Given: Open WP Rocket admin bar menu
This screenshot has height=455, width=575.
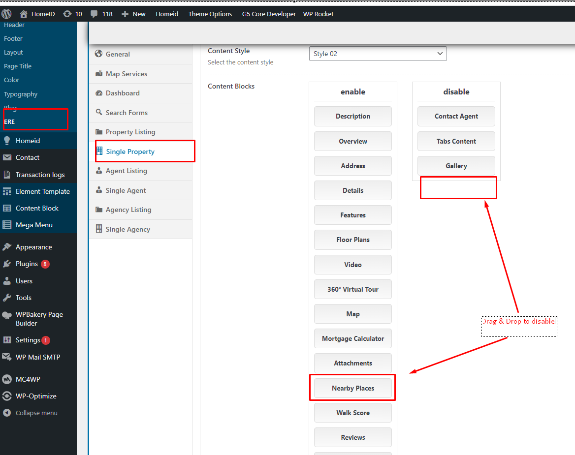Looking at the screenshot, I should pos(319,14).
